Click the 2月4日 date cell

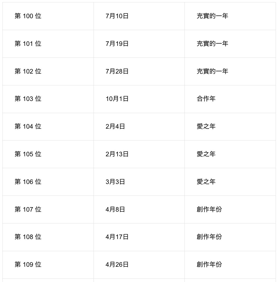click(115, 127)
